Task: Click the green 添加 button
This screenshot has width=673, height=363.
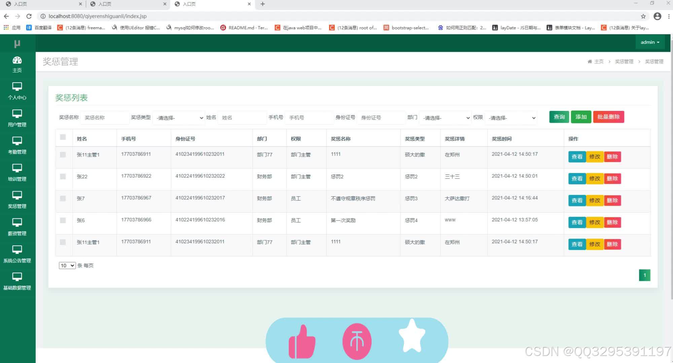Action: [x=581, y=117]
